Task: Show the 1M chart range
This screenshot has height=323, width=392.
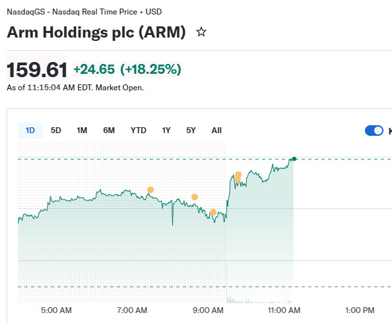Action: coord(82,131)
